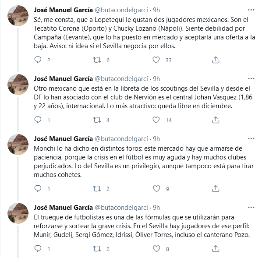Open more options on the trueque tweet
Image resolution: width=262 pixels, height=258 pixels.
pyautogui.click(x=251, y=207)
